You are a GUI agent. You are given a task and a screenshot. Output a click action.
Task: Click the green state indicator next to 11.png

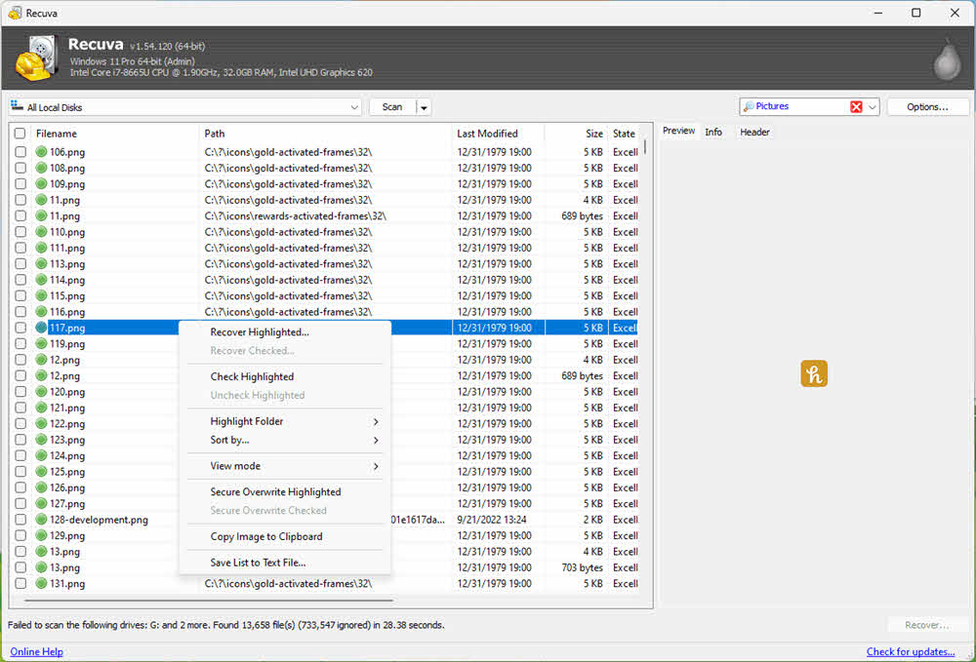tap(39, 199)
